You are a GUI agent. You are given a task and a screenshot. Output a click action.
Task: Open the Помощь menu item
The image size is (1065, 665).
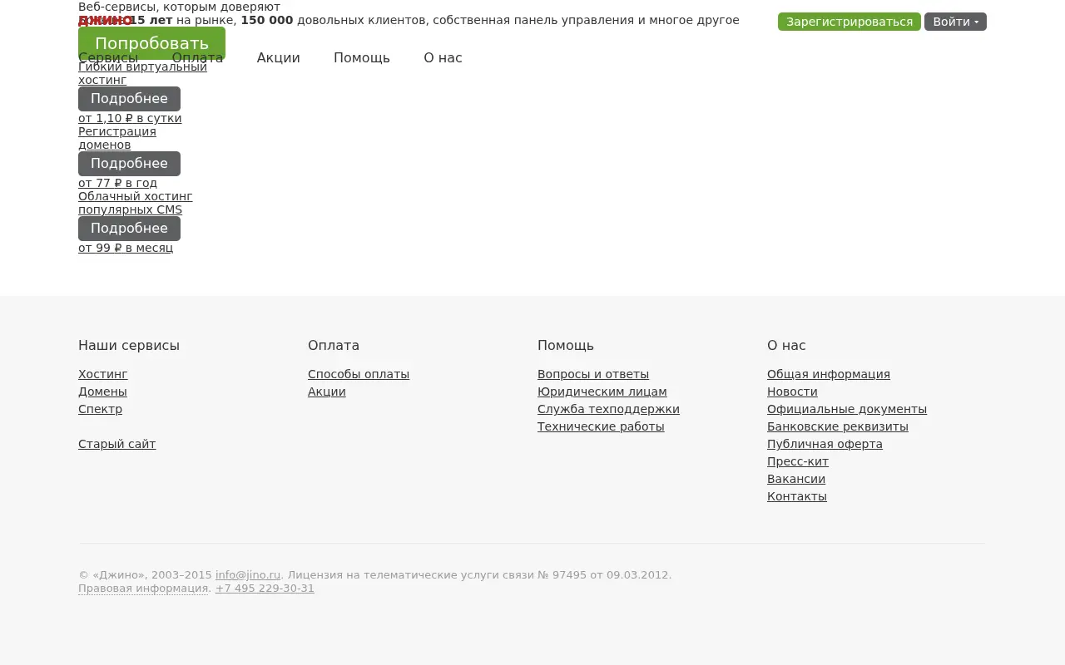coord(362,58)
